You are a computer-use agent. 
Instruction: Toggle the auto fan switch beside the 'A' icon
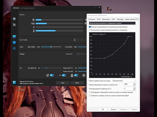64,75
